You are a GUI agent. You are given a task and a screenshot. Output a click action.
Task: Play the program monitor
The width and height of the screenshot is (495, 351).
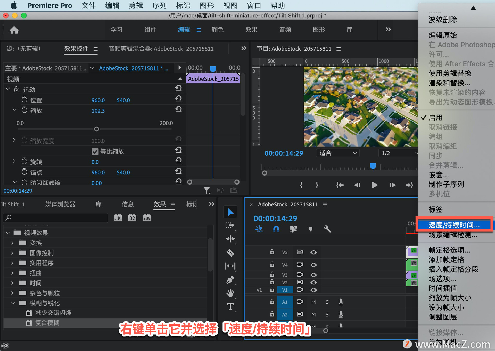click(375, 185)
